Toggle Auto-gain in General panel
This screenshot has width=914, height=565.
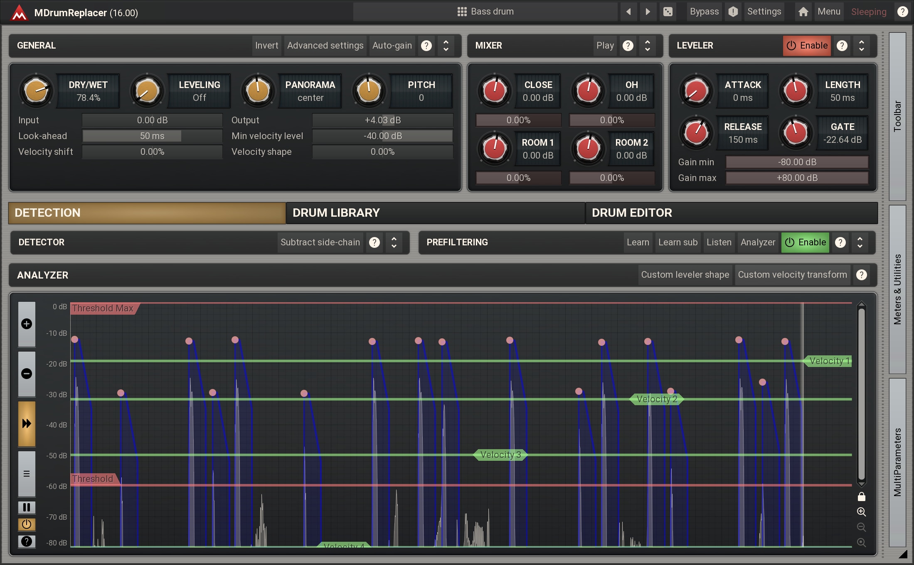tap(392, 46)
